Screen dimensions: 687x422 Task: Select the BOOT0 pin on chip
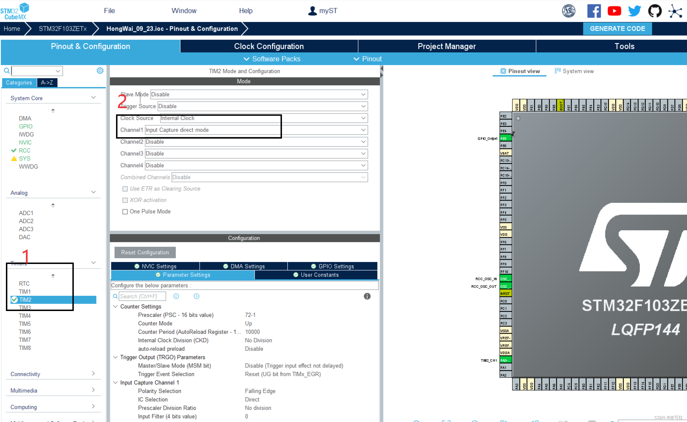561,105
